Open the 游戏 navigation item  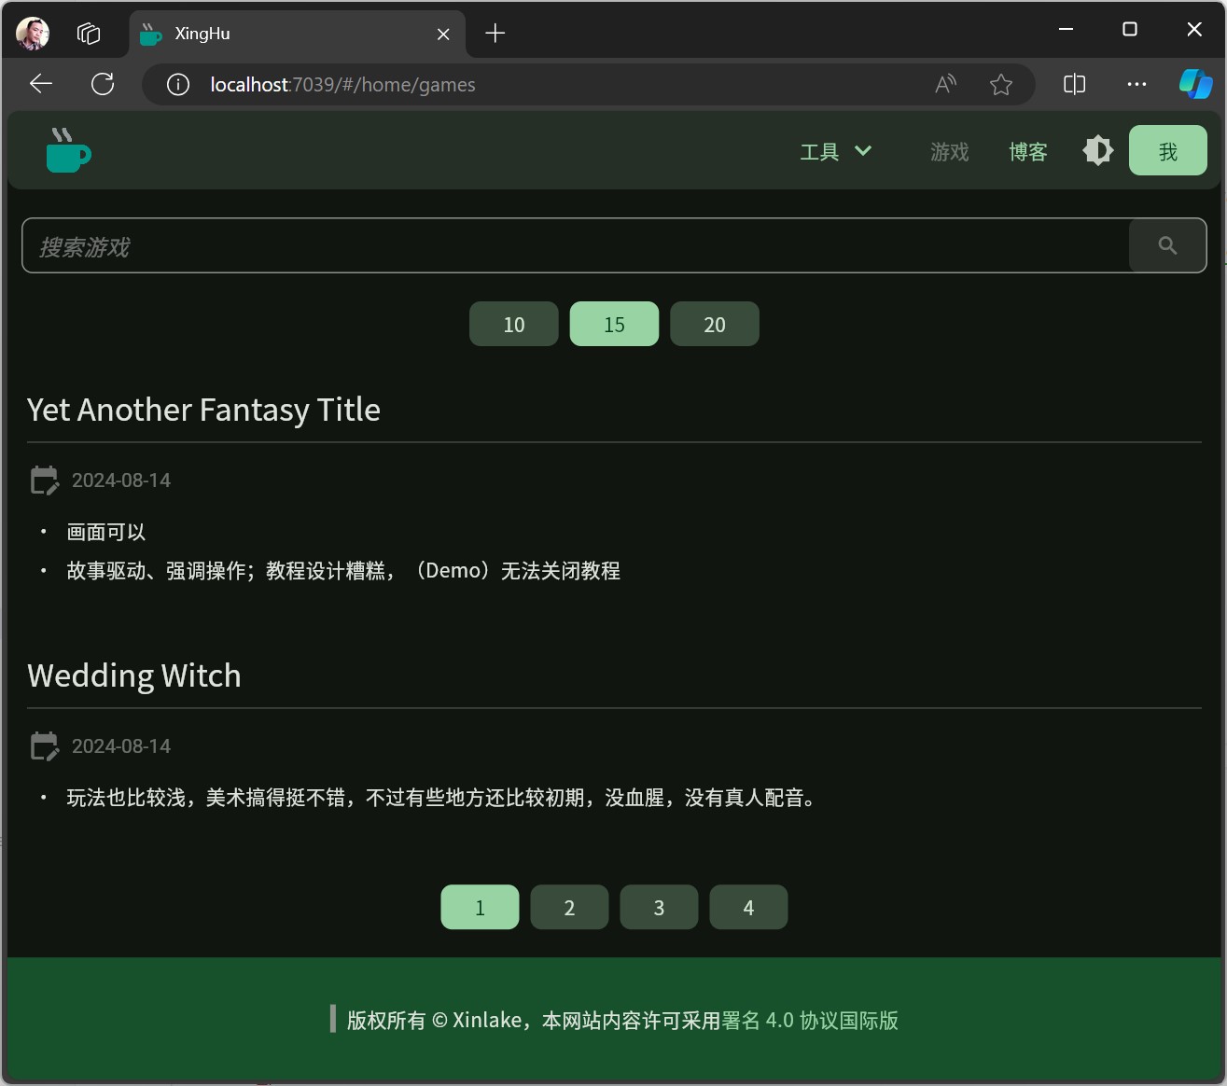point(950,151)
